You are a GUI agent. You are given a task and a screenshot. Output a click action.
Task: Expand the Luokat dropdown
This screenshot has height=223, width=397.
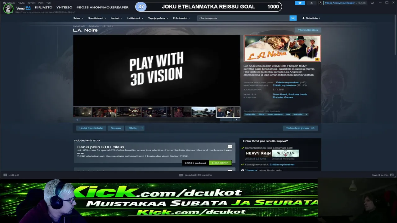117,18
